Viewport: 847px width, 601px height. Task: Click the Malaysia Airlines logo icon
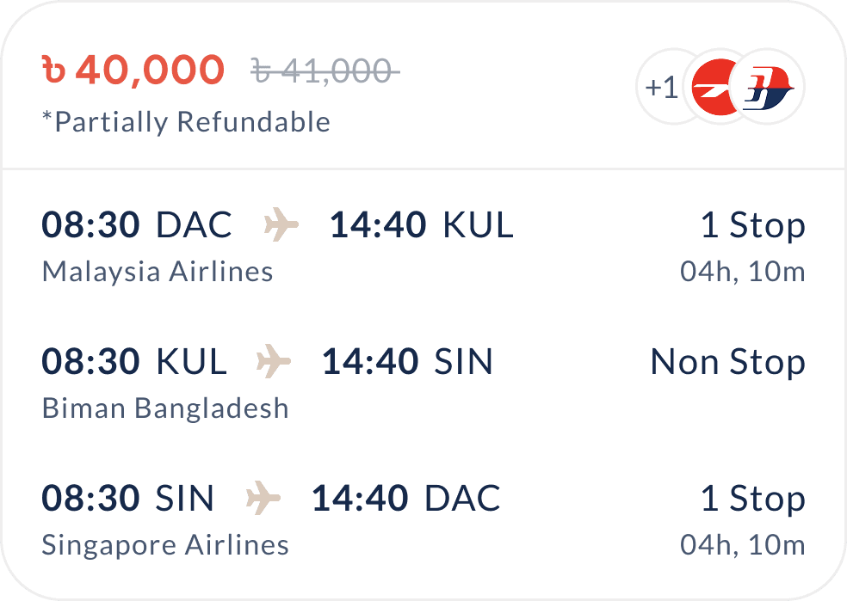click(x=767, y=88)
